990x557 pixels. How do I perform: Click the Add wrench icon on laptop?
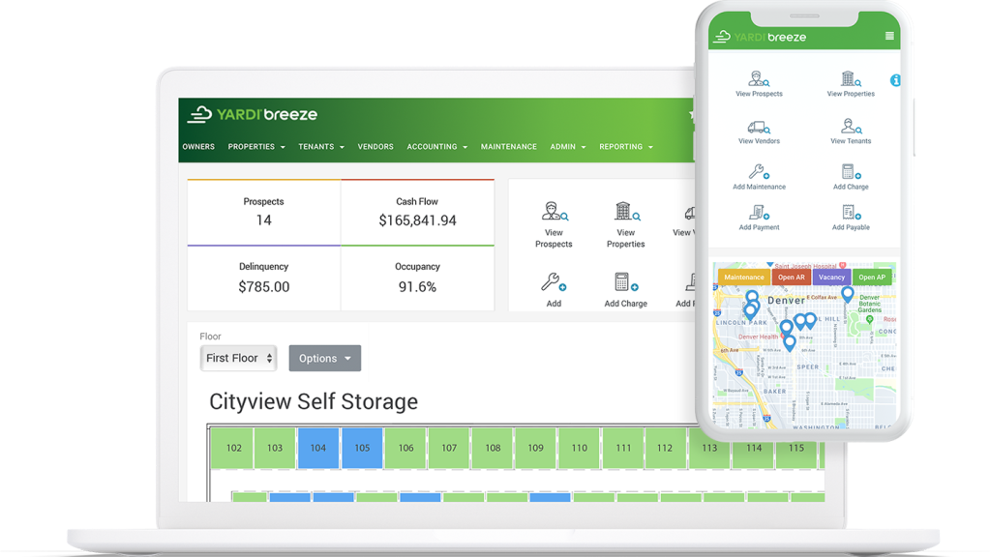tap(554, 282)
